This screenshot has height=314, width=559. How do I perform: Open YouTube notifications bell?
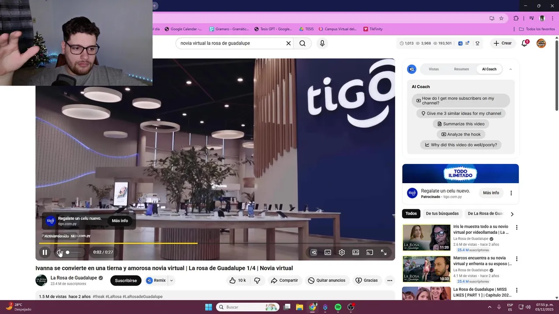pyautogui.click(x=524, y=43)
